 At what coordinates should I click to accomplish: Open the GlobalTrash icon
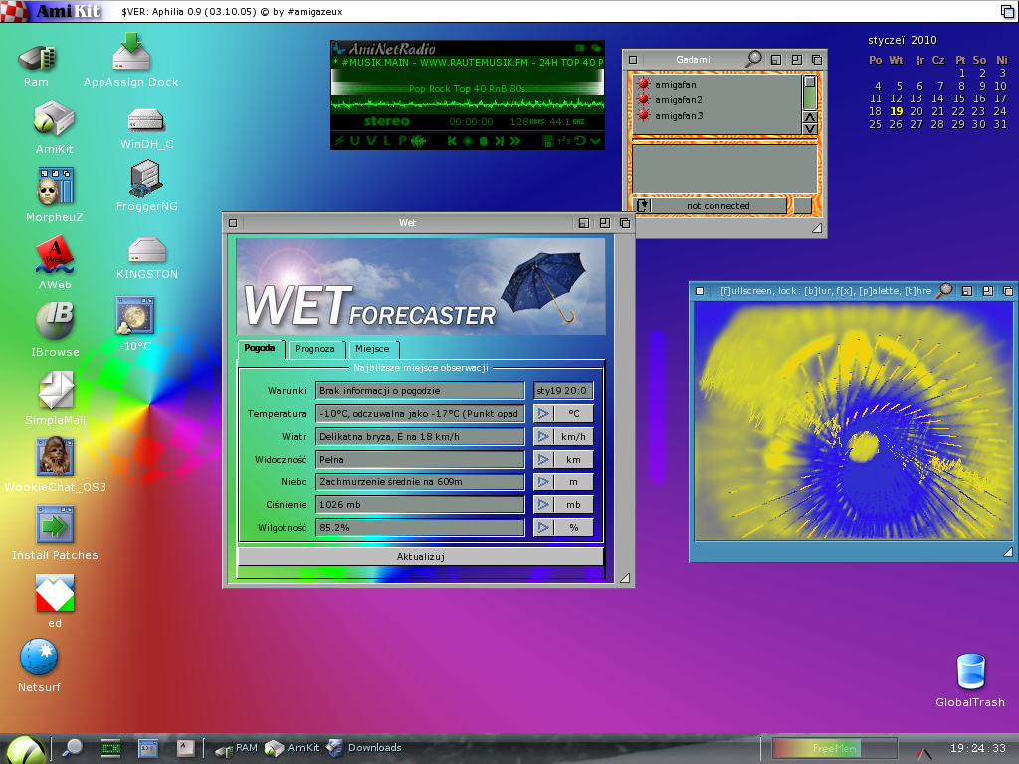point(971,671)
